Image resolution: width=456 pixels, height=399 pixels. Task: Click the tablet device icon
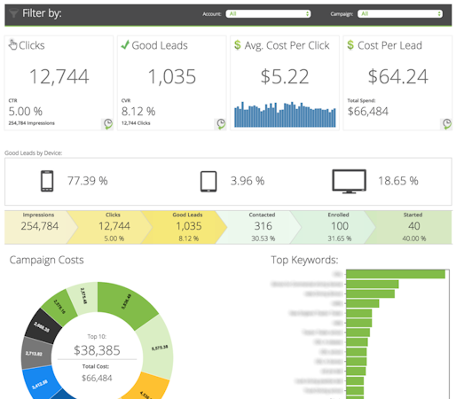(208, 181)
